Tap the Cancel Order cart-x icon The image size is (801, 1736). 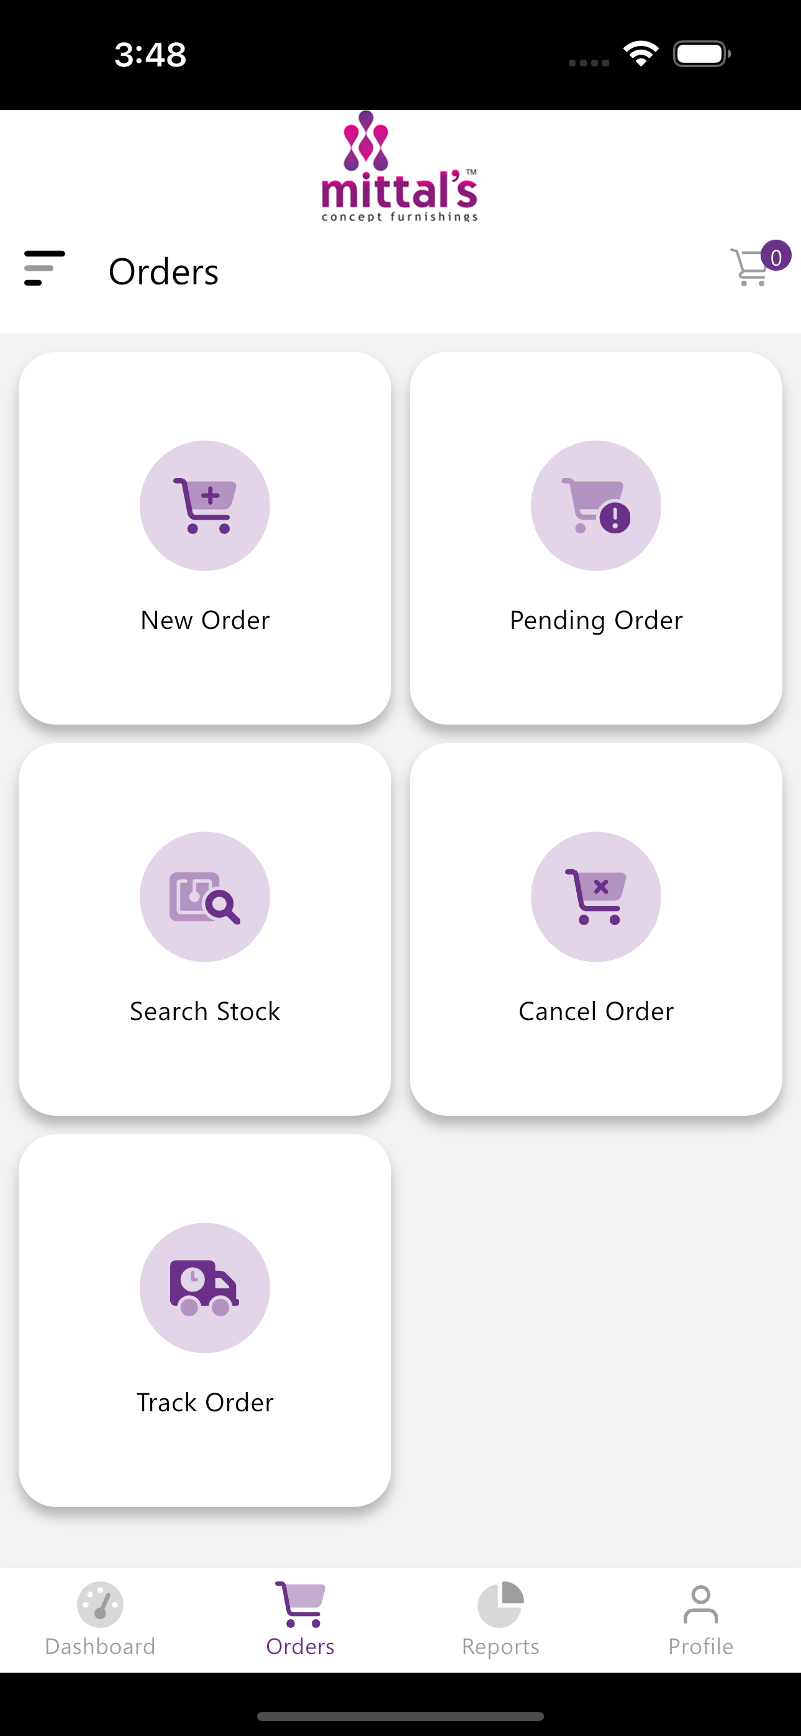tap(596, 897)
